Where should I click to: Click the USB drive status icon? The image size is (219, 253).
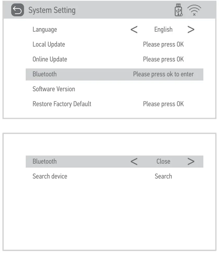pos(178,10)
